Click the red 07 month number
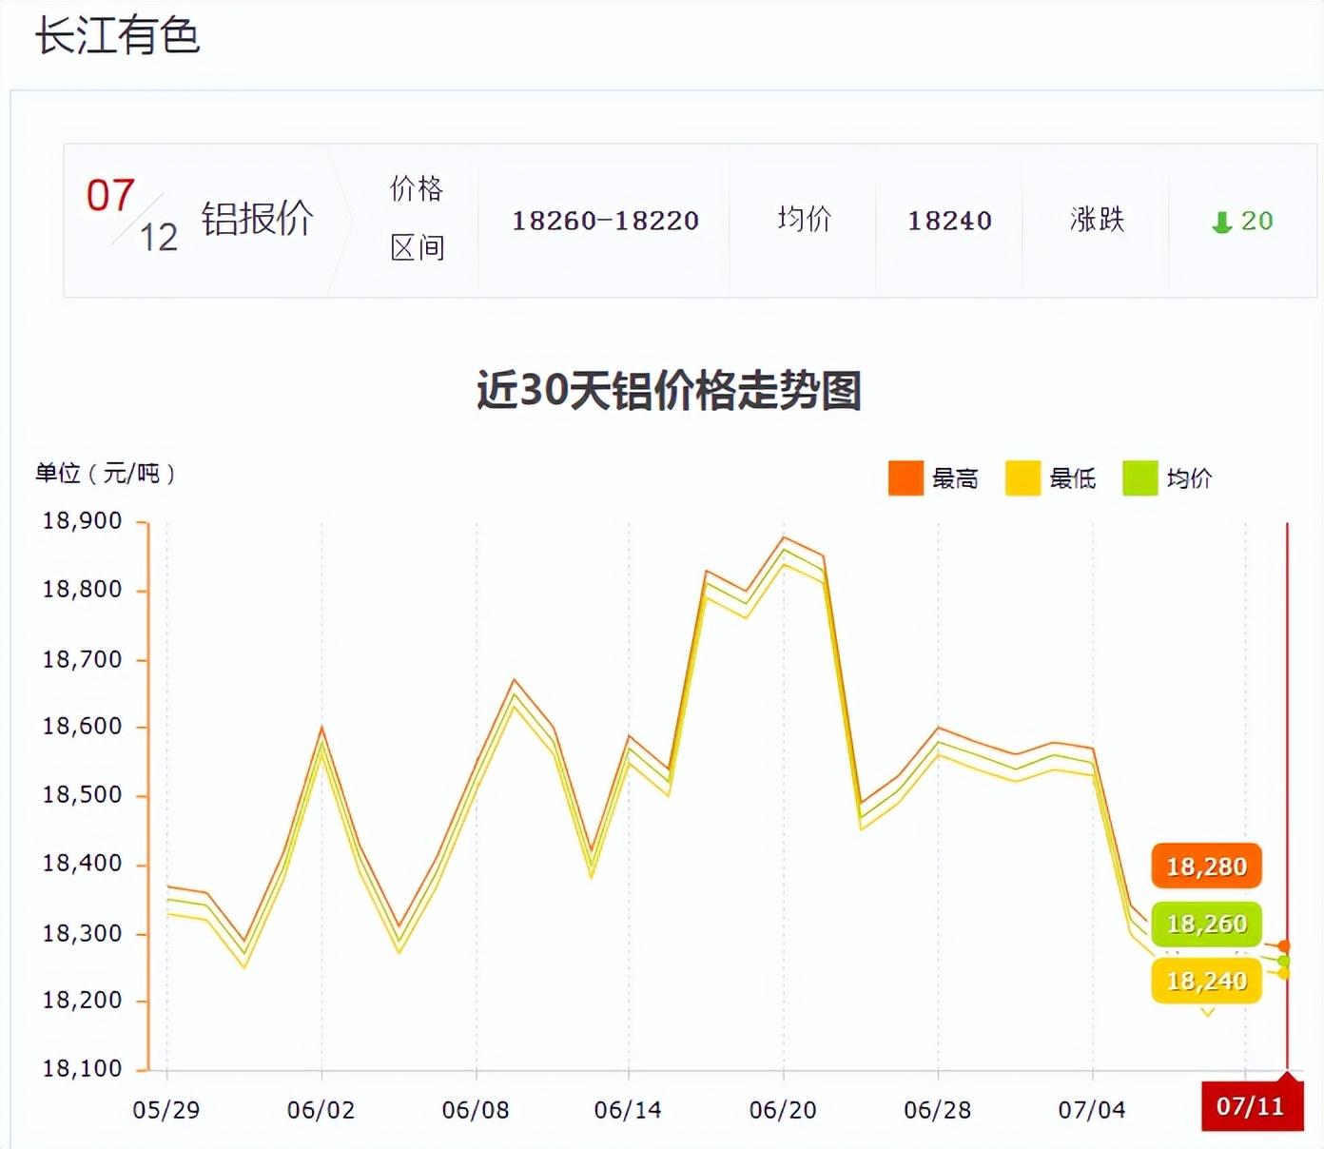The image size is (1324, 1149). click(110, 196)
